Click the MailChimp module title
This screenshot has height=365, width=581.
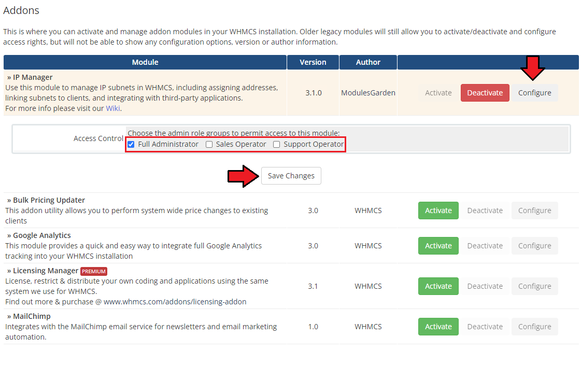pyautogui.click(x=32, y=316)
